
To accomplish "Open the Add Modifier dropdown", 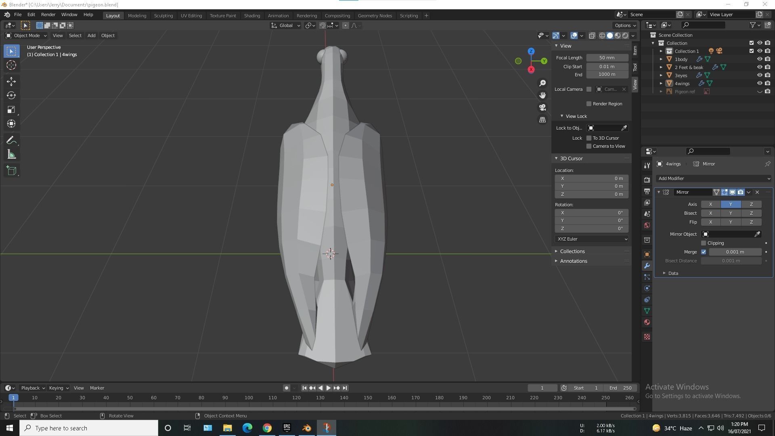I will pos(713,178).
